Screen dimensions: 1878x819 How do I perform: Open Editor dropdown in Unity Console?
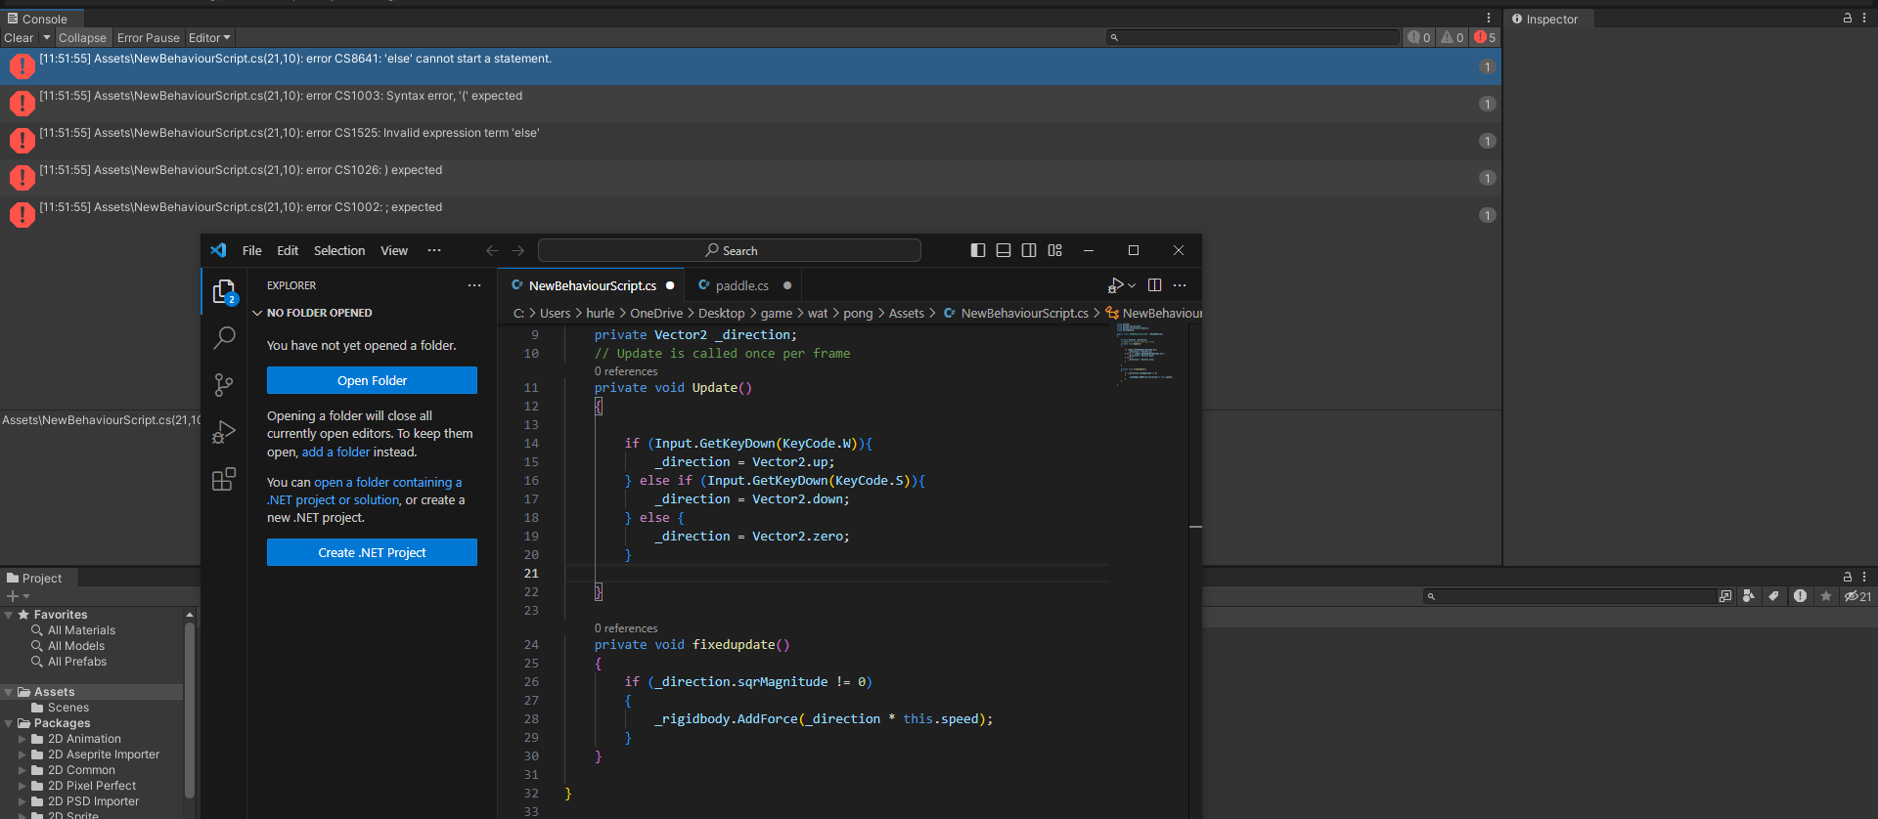point(209,38)
